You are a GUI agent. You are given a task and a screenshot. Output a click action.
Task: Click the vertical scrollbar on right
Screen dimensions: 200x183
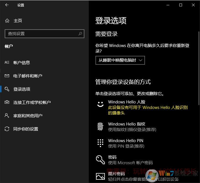tap(199, 68)
